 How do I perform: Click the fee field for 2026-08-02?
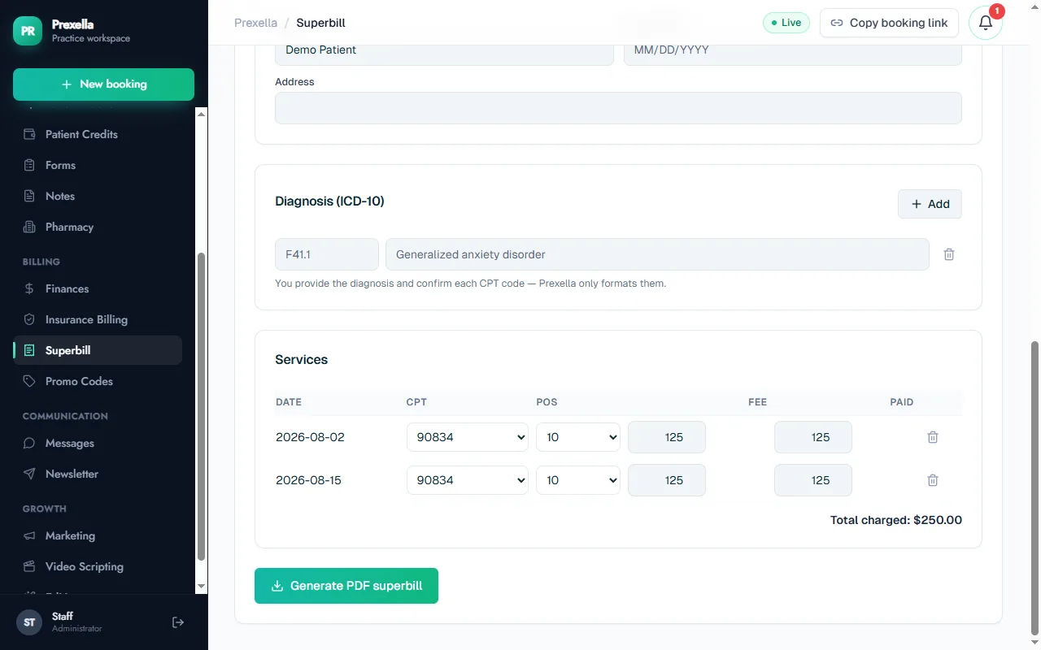(667, 437)
